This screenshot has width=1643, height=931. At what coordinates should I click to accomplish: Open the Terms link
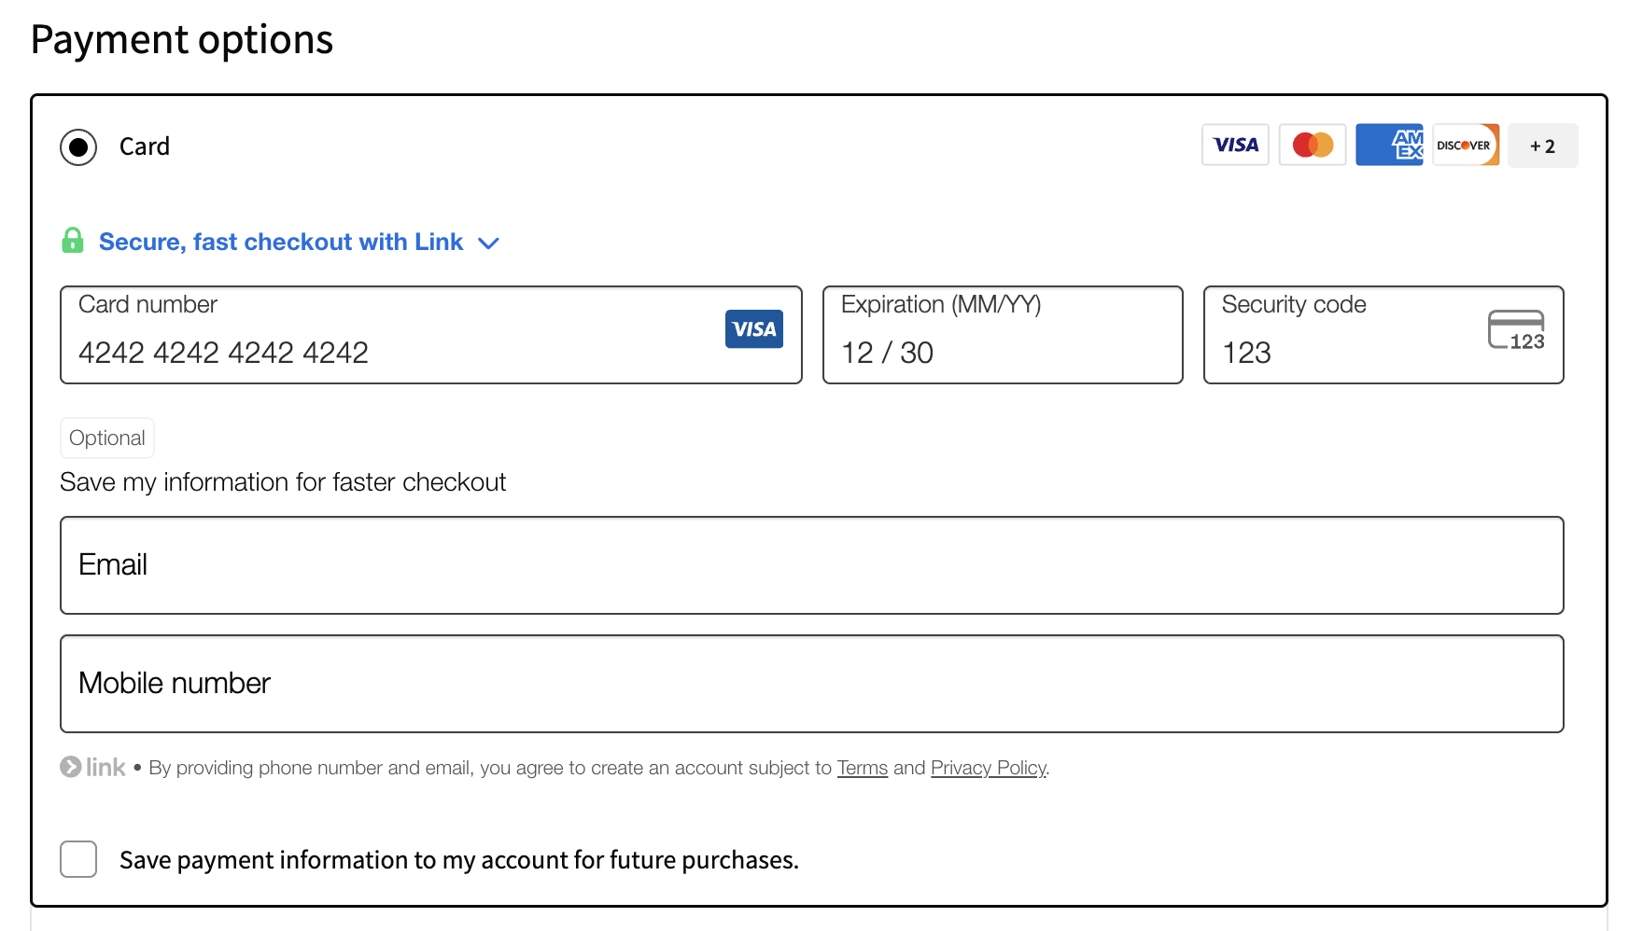click(x=862, y=768)
